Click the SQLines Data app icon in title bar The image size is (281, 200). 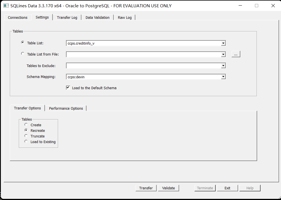pos(6,6)
